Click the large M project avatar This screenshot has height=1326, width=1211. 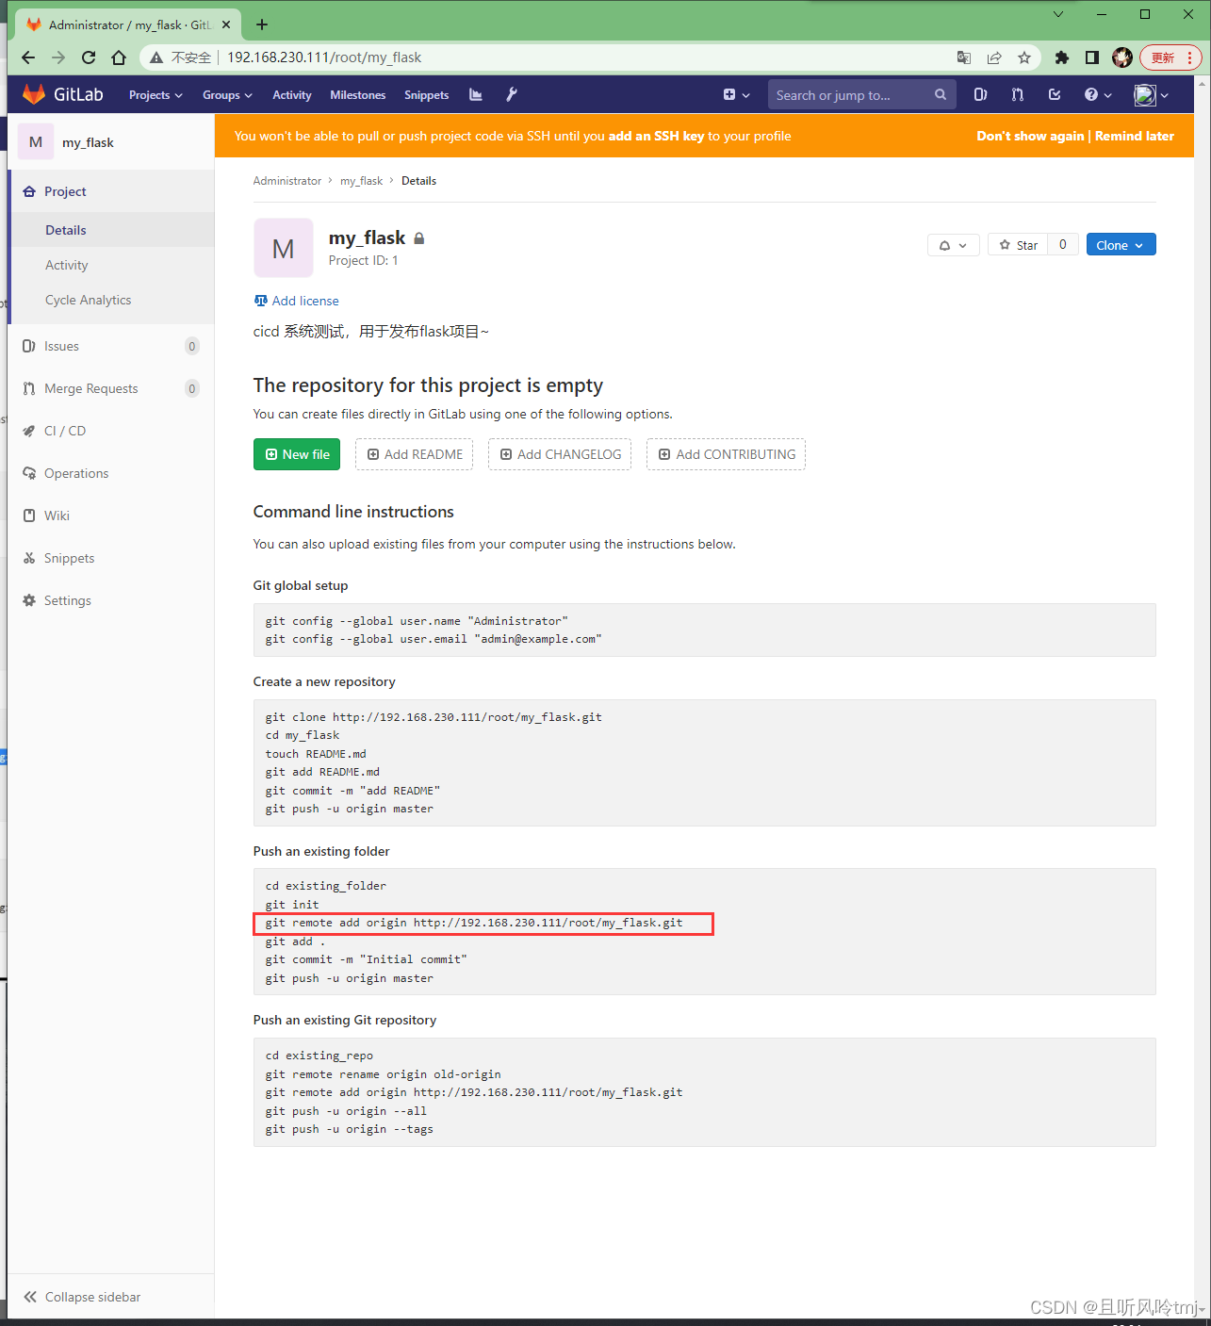pyautogui.click(x=284, y=249)
